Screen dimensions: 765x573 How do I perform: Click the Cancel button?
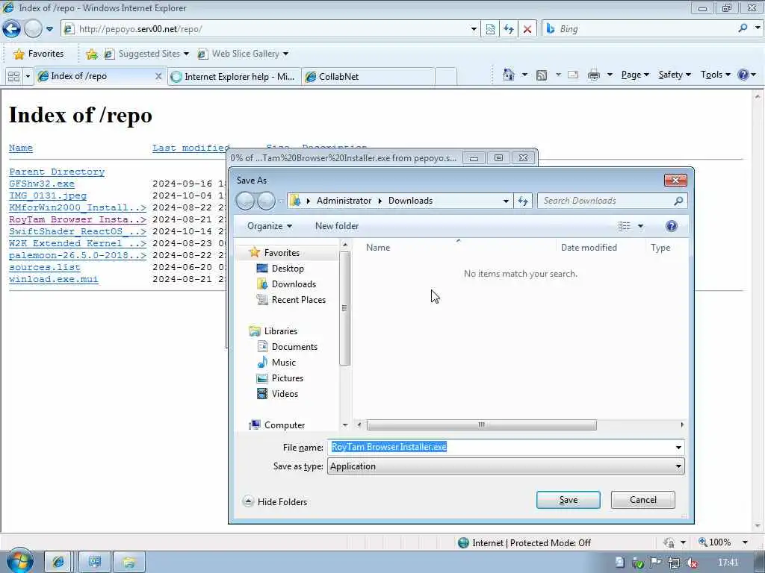tap(643, 500)
